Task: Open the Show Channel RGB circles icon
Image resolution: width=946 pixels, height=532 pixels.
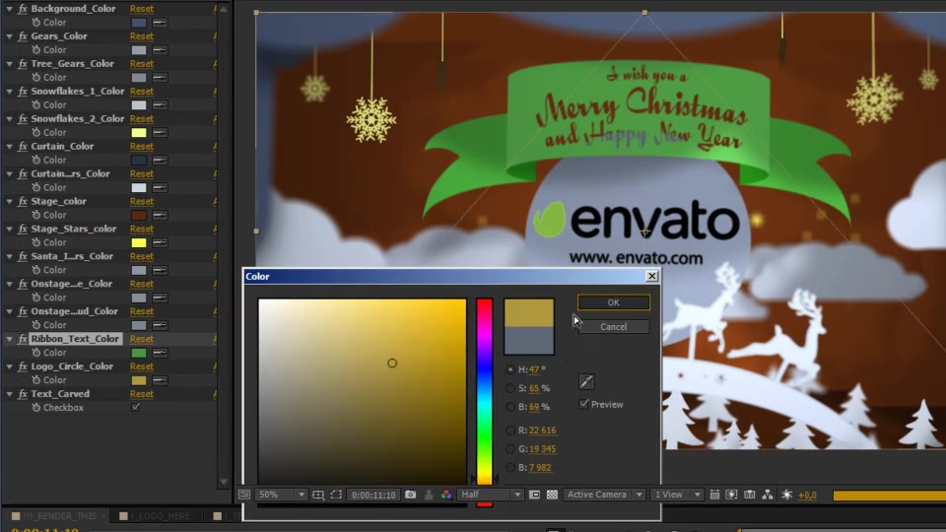Action: [x=445, y=495]
